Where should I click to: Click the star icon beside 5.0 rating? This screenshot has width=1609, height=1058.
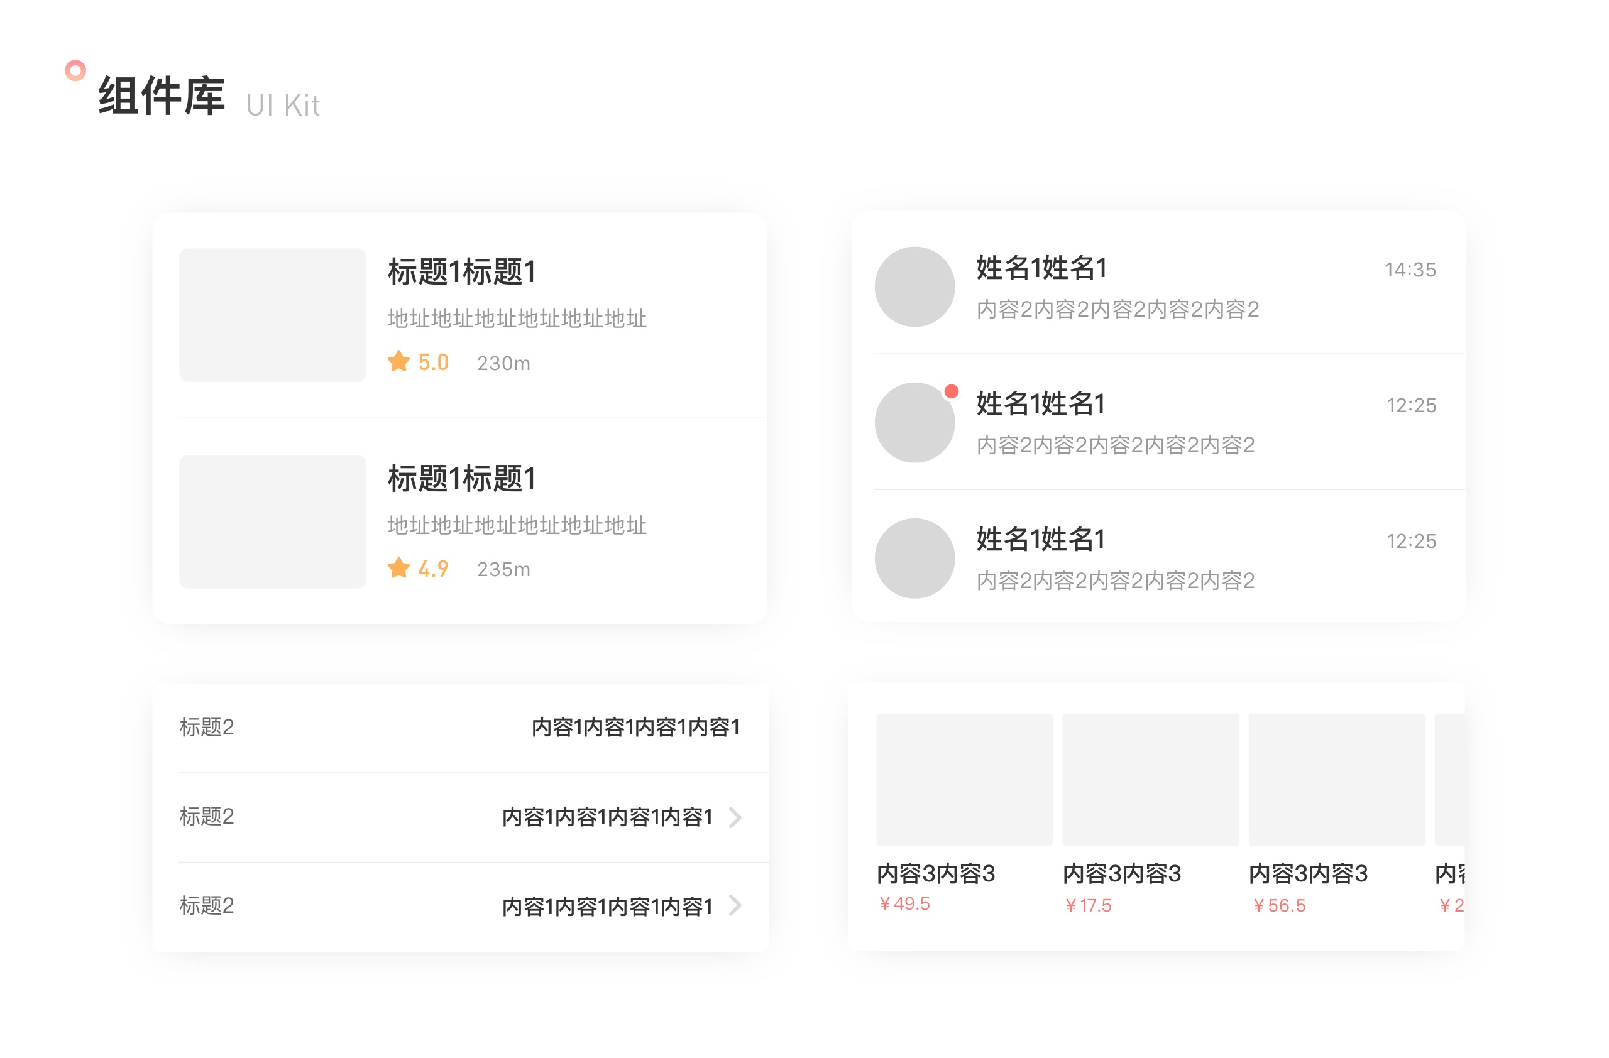pos(398,361)
